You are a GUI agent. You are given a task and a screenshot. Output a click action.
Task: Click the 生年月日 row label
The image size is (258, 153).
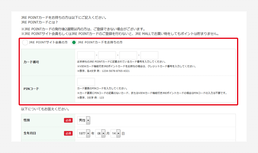[x=29, y=134]
